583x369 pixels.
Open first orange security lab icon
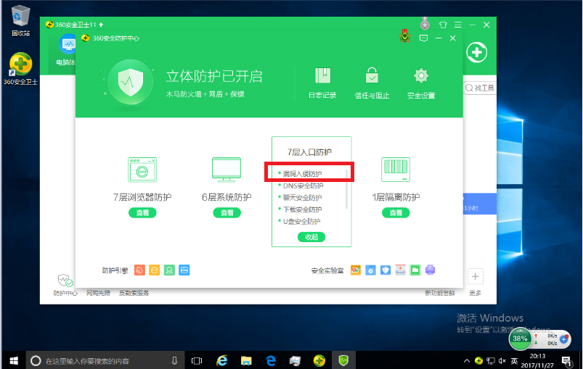(356, 270)
